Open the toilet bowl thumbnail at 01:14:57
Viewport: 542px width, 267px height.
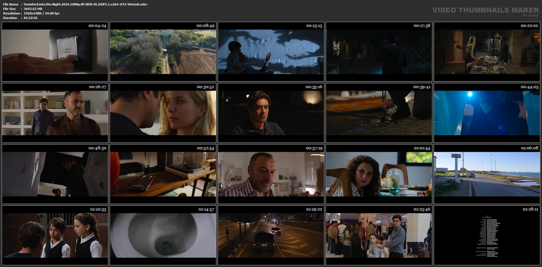click(163, 235)
